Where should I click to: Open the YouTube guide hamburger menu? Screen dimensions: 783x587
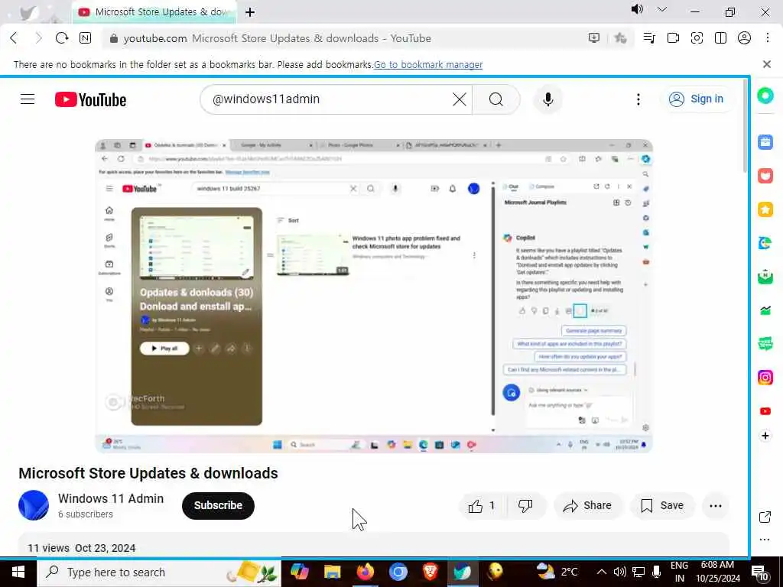click(x=28, y=99)
